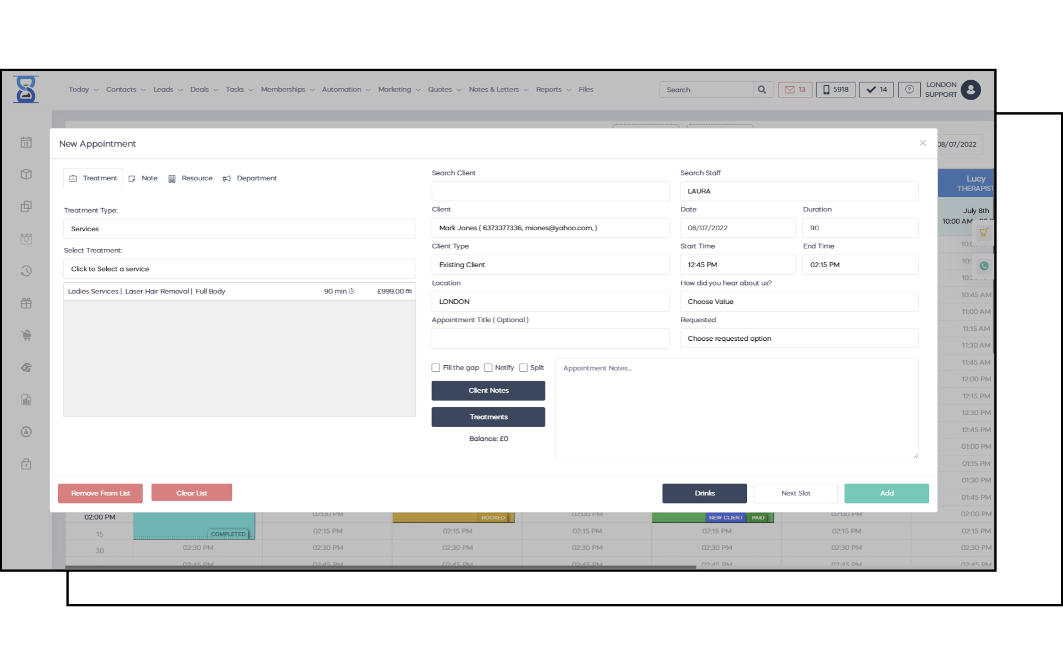Click the Appointment Notes text area

[736, 409]
